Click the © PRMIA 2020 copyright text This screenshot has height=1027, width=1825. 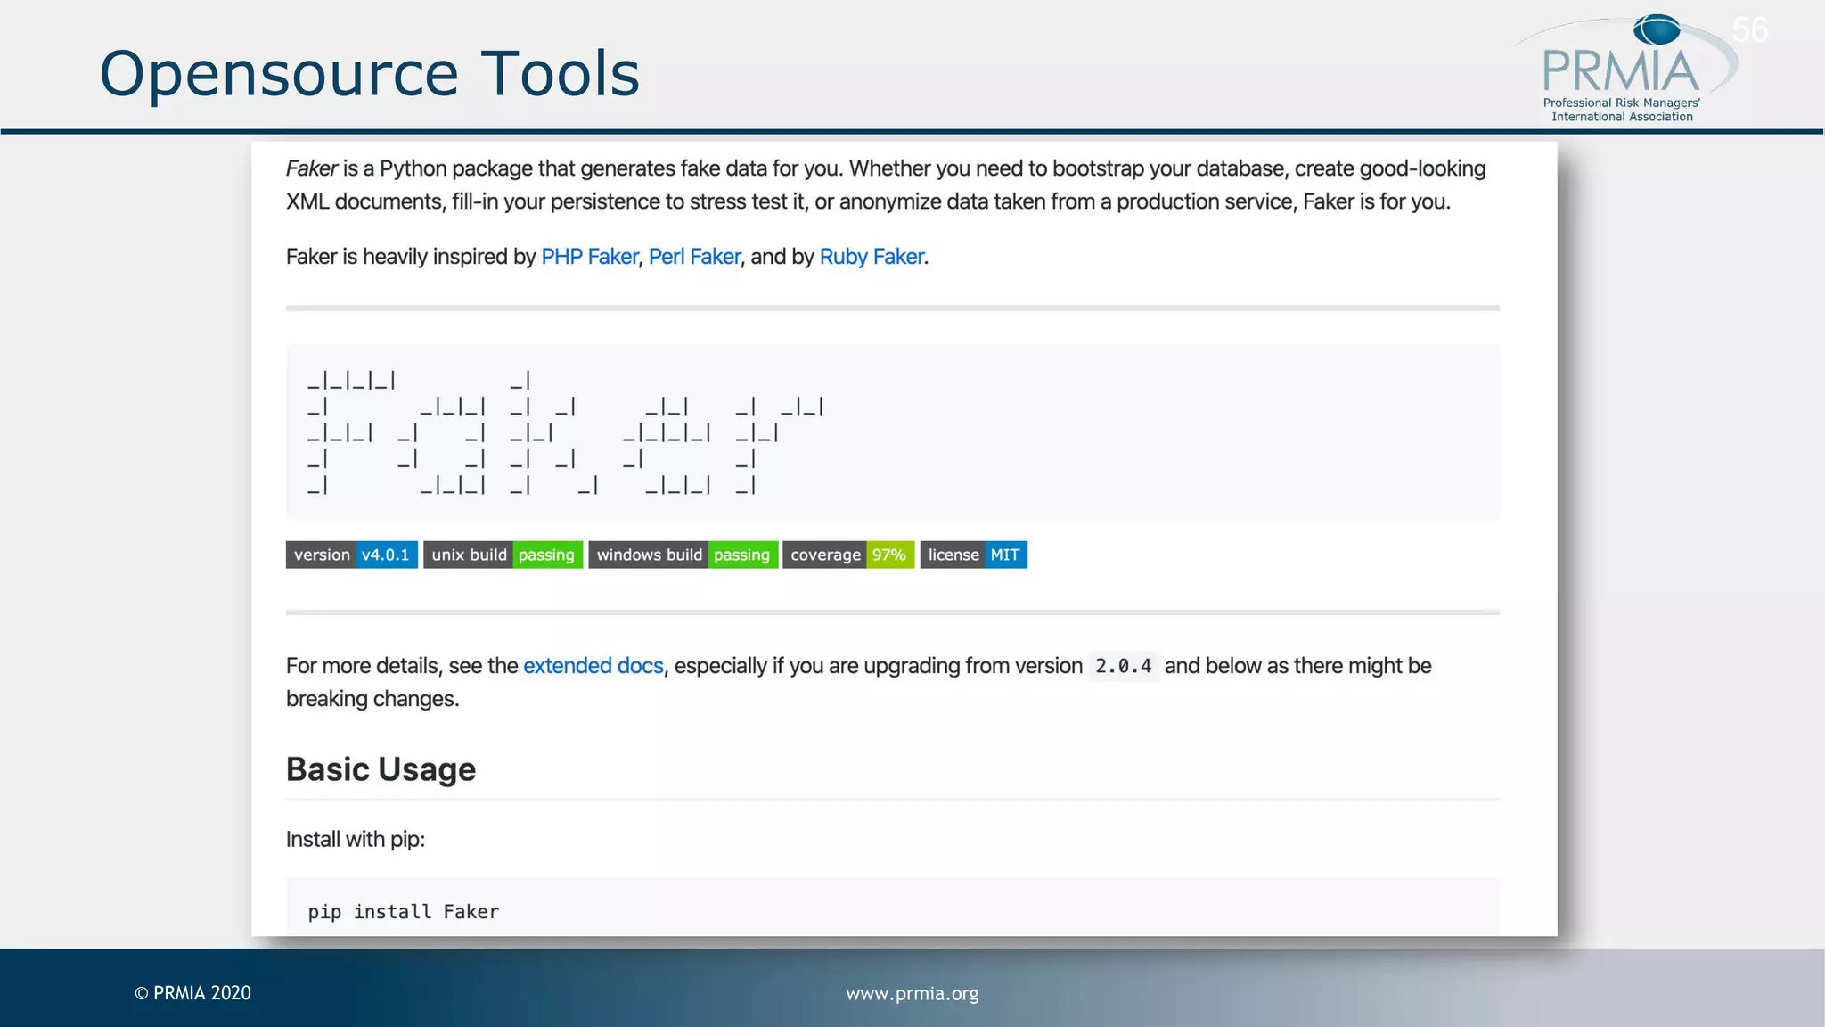click(193, 993)
